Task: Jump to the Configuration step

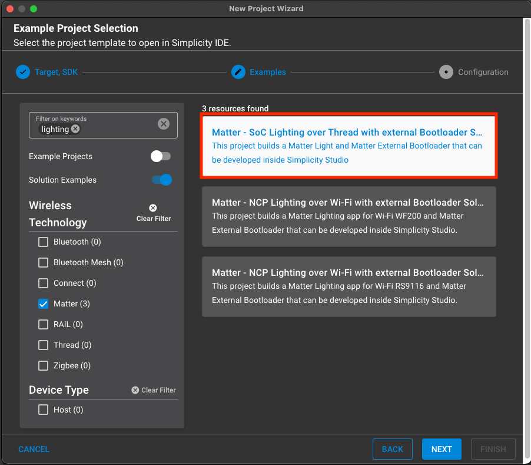Action: (483, 72)
